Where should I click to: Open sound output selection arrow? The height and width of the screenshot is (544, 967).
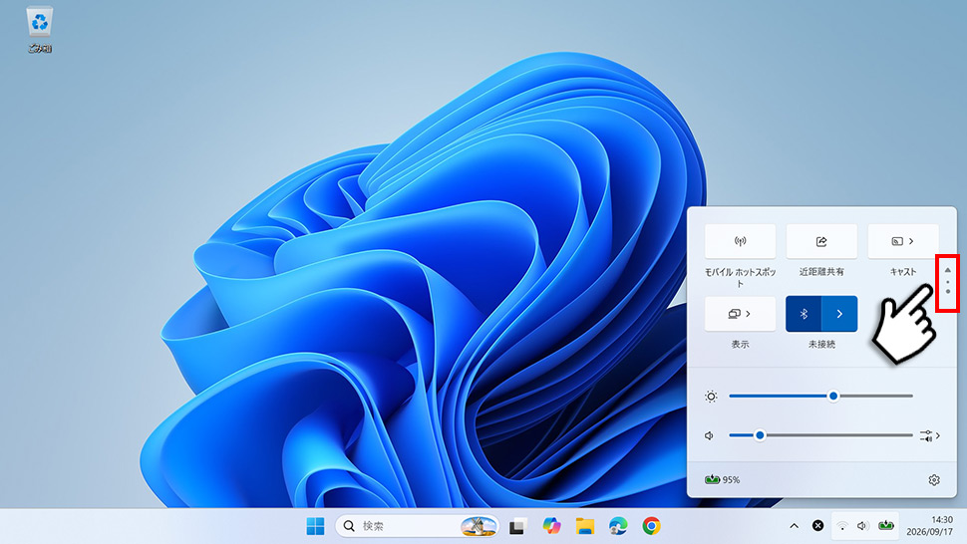click(x=930, y=435)
